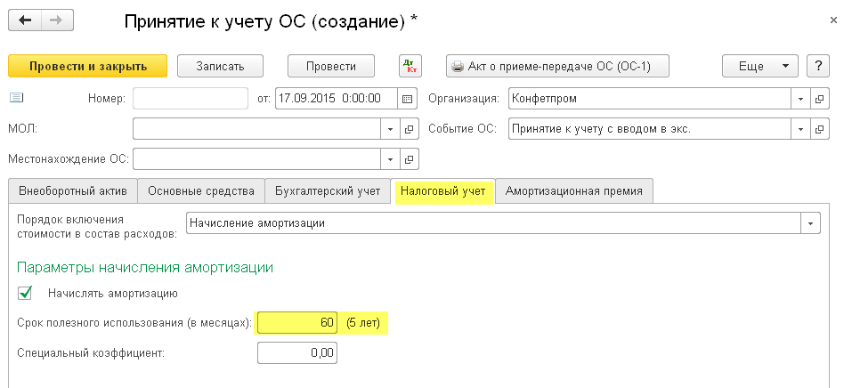
Task: Open Порядок включения стоимости dropdown
Action: point(810,222)
